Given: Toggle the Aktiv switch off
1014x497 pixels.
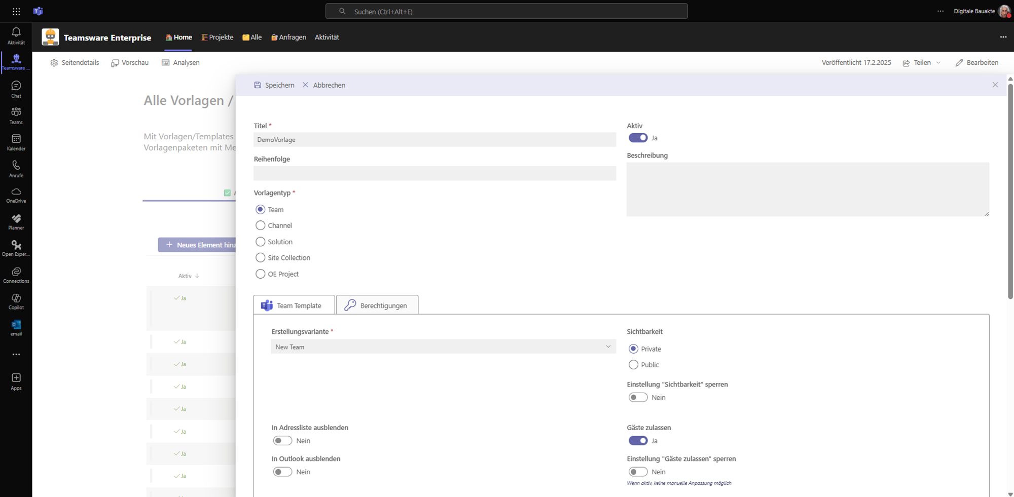Looking at the screenshot, I should (638, 138).
